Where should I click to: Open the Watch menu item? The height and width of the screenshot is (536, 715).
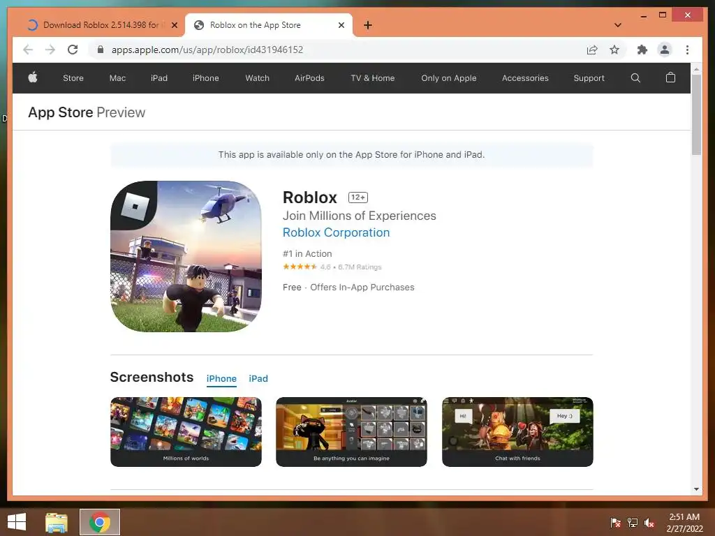click(x=257, y=78)
